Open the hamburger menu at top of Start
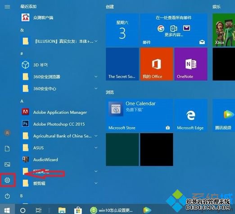Screen dimensions: 235x214 pyautogui.click(x=7, y=7)
